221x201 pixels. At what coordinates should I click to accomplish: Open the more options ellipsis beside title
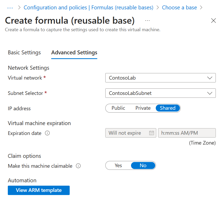tap(147, 21)
